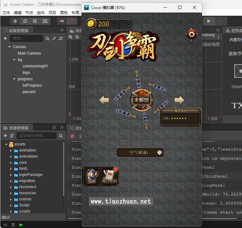Click the 空气稀薄i nickname field
Image resolution: width=242 pixels, height=228 pixels.
[140, 153]
